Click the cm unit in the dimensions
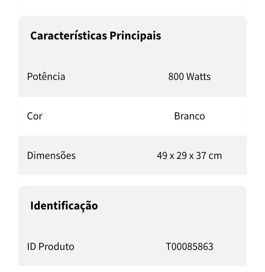The height and width of the screenshot is (272, 265). [x=215, y=156]
